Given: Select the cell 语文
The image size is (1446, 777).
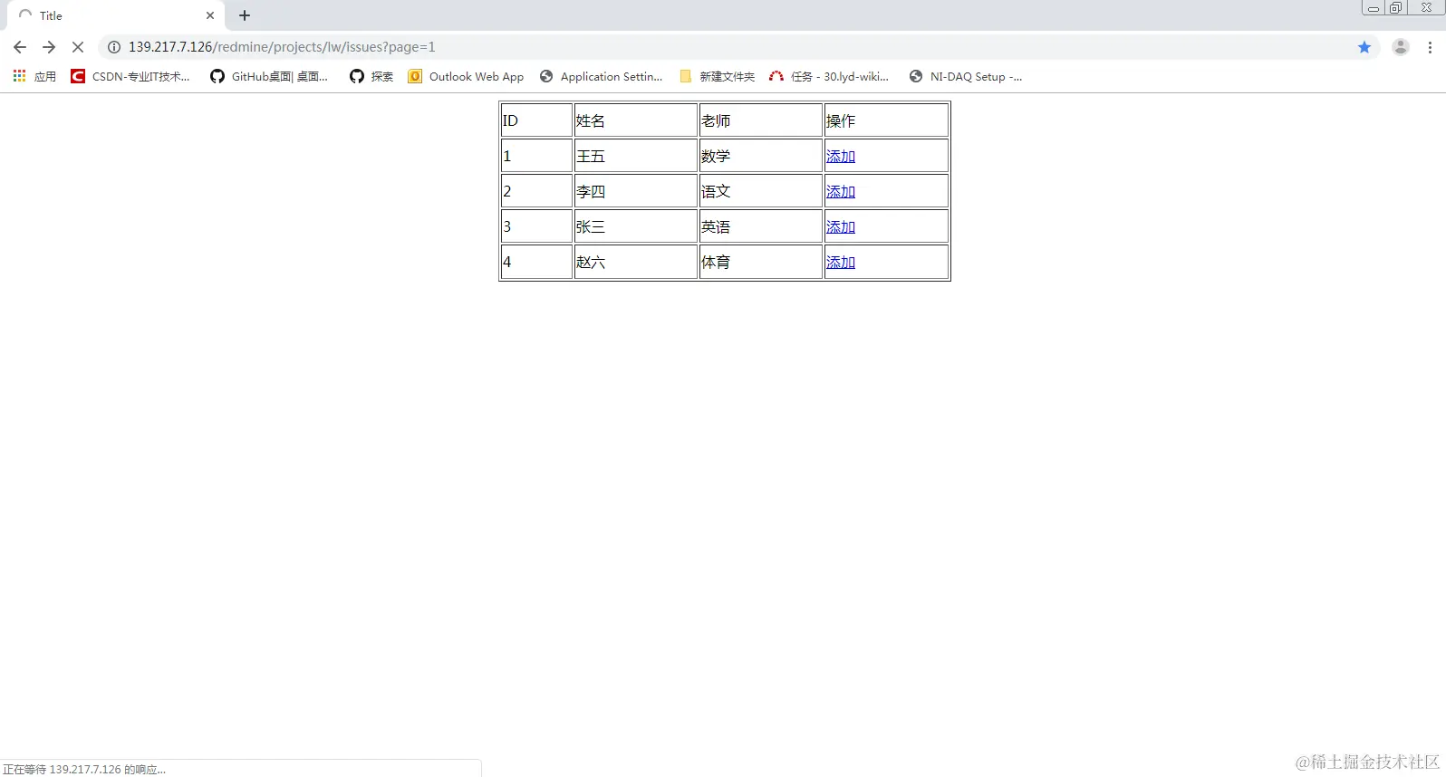Looking at the screenshot, I should (x=760, y=191).
